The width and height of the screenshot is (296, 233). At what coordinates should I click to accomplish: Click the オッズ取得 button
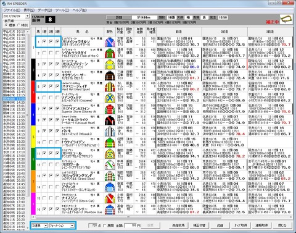[x=240, y=225]
